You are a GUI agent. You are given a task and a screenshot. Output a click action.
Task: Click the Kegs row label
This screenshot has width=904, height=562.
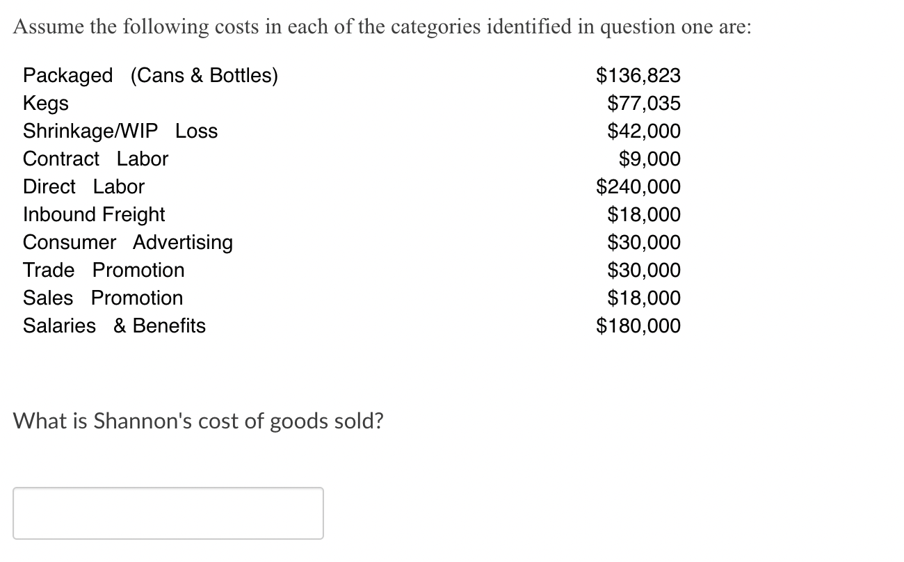[46, 104]
